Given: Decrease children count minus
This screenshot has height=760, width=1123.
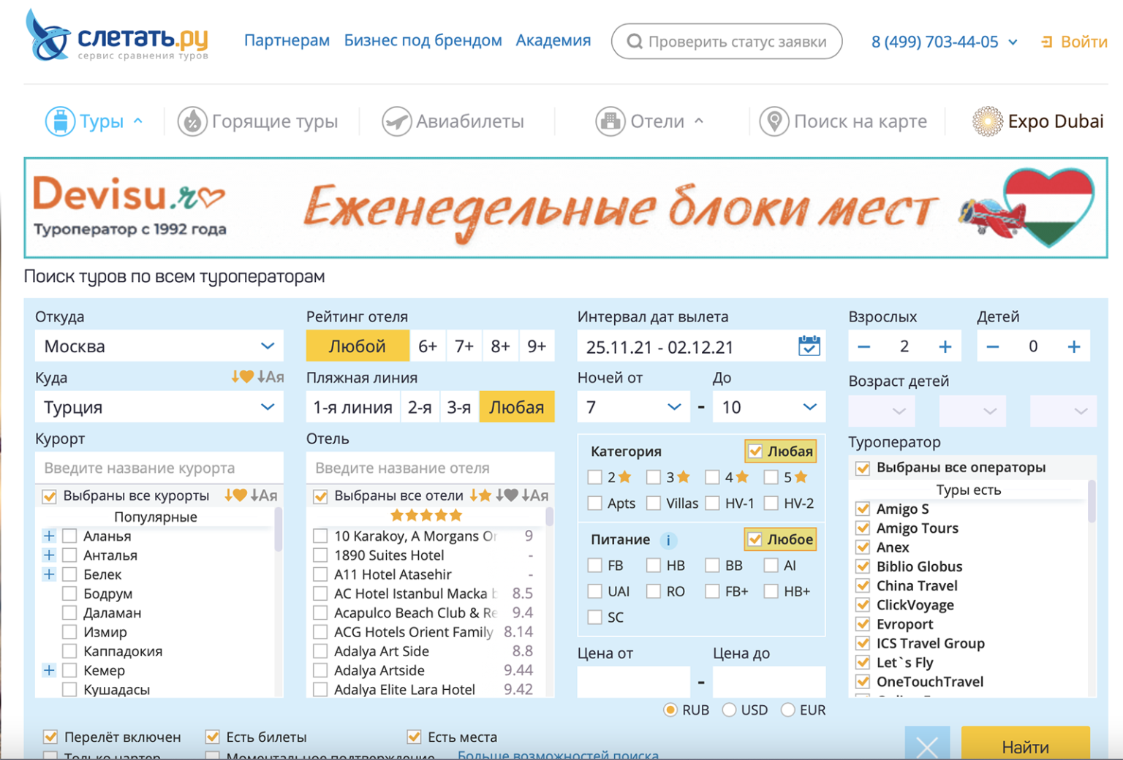Looking at the screenshot, I should click(x=992, y=346).
